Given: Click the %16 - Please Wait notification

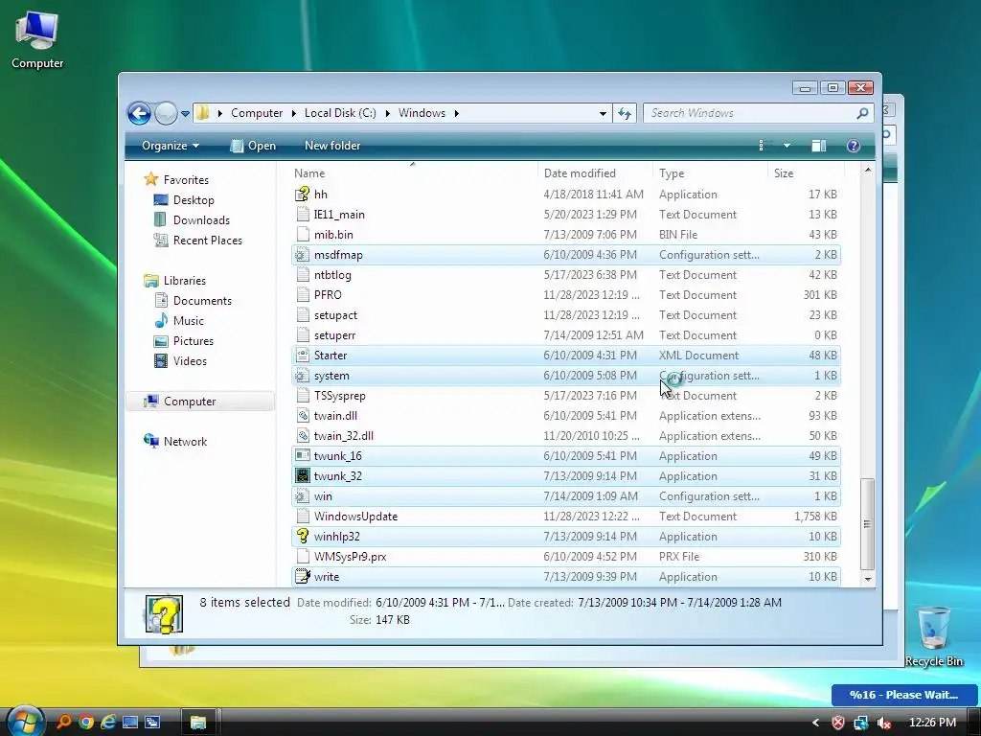Looking at the screenshot, I should point(904,695).
